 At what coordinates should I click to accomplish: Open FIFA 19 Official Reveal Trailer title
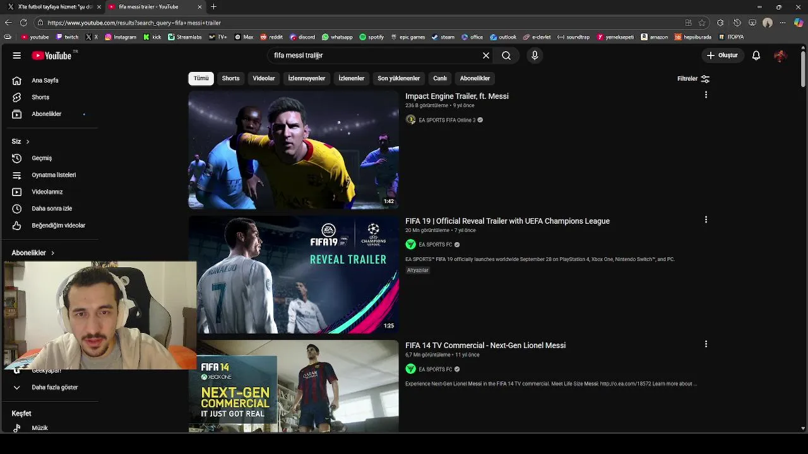pyautogui.click(x=508, y=221)
